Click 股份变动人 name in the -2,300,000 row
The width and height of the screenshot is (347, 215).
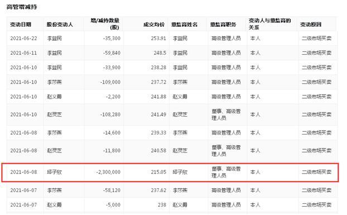pyautogui.click(x=55, y=172)
